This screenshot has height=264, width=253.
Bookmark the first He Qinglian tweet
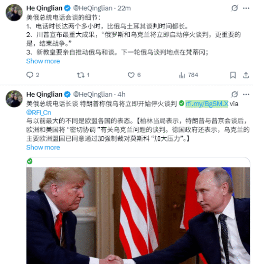pyautogui.click(x=233, y=75)
